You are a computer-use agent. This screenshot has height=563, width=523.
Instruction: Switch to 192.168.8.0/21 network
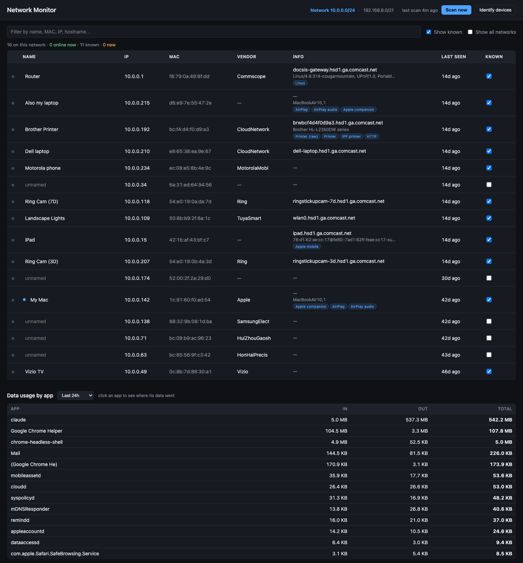click(378, 10)
